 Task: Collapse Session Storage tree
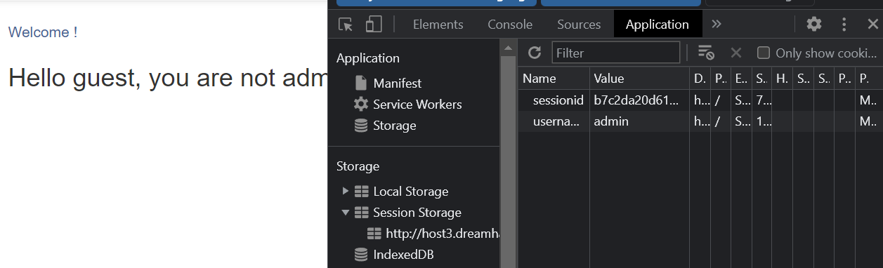345,212
